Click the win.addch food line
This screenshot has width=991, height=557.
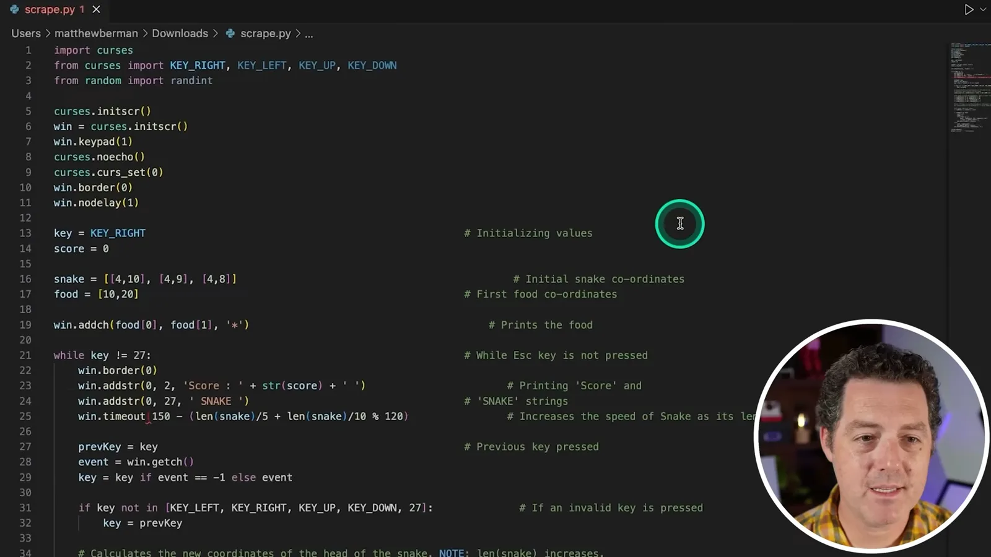click(151, 325)
